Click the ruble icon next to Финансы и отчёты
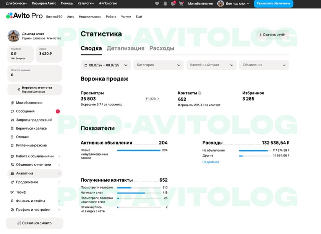Viewport: 321px width, 234px height. (12, 201)
